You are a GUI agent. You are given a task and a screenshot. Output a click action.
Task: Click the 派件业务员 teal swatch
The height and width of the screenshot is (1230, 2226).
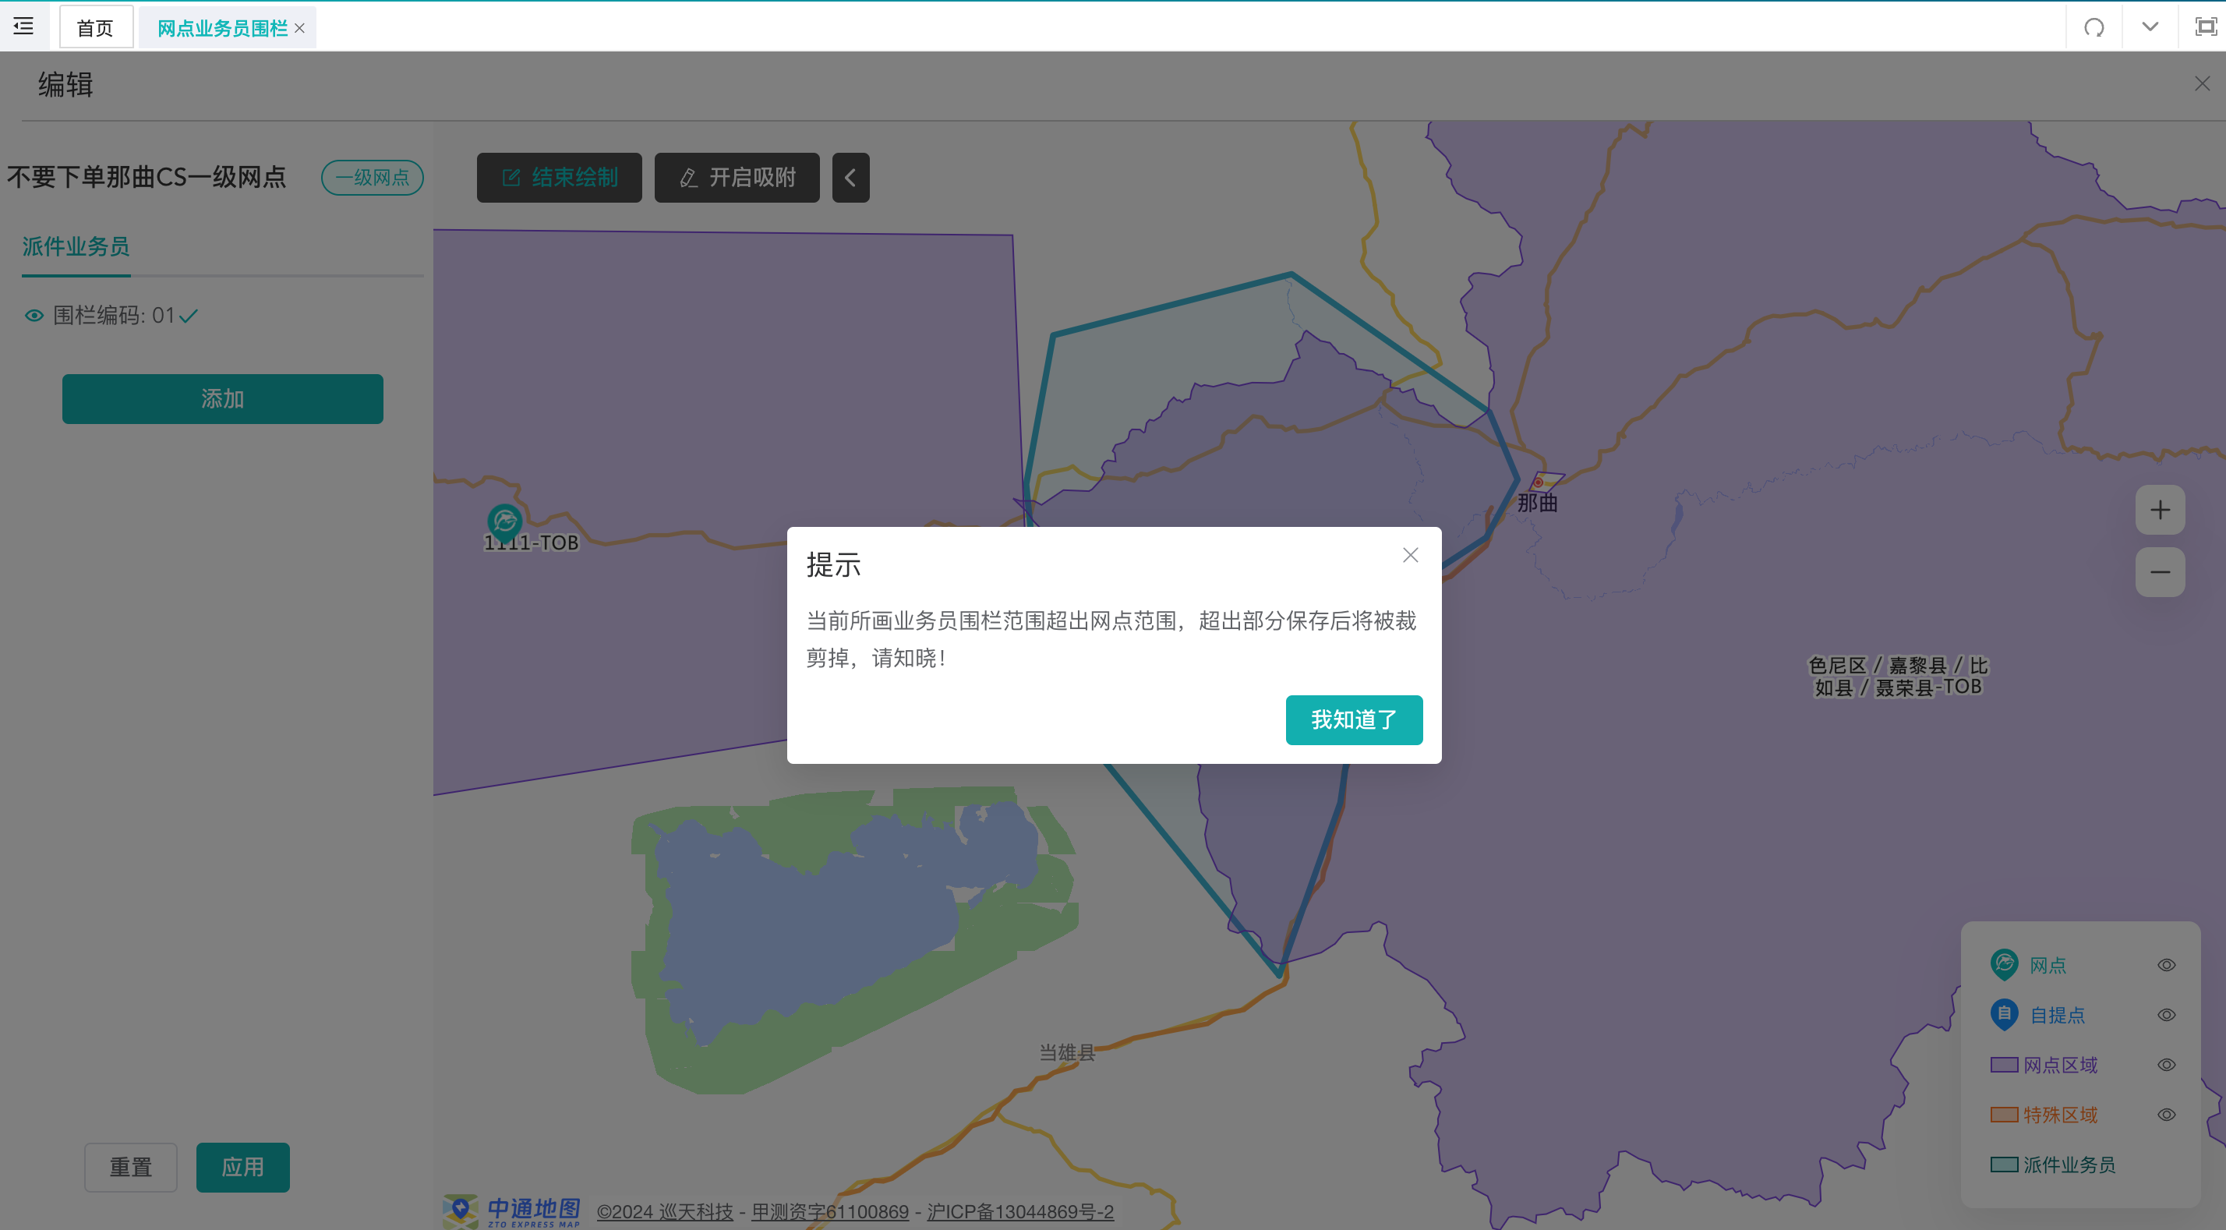2004,1165
